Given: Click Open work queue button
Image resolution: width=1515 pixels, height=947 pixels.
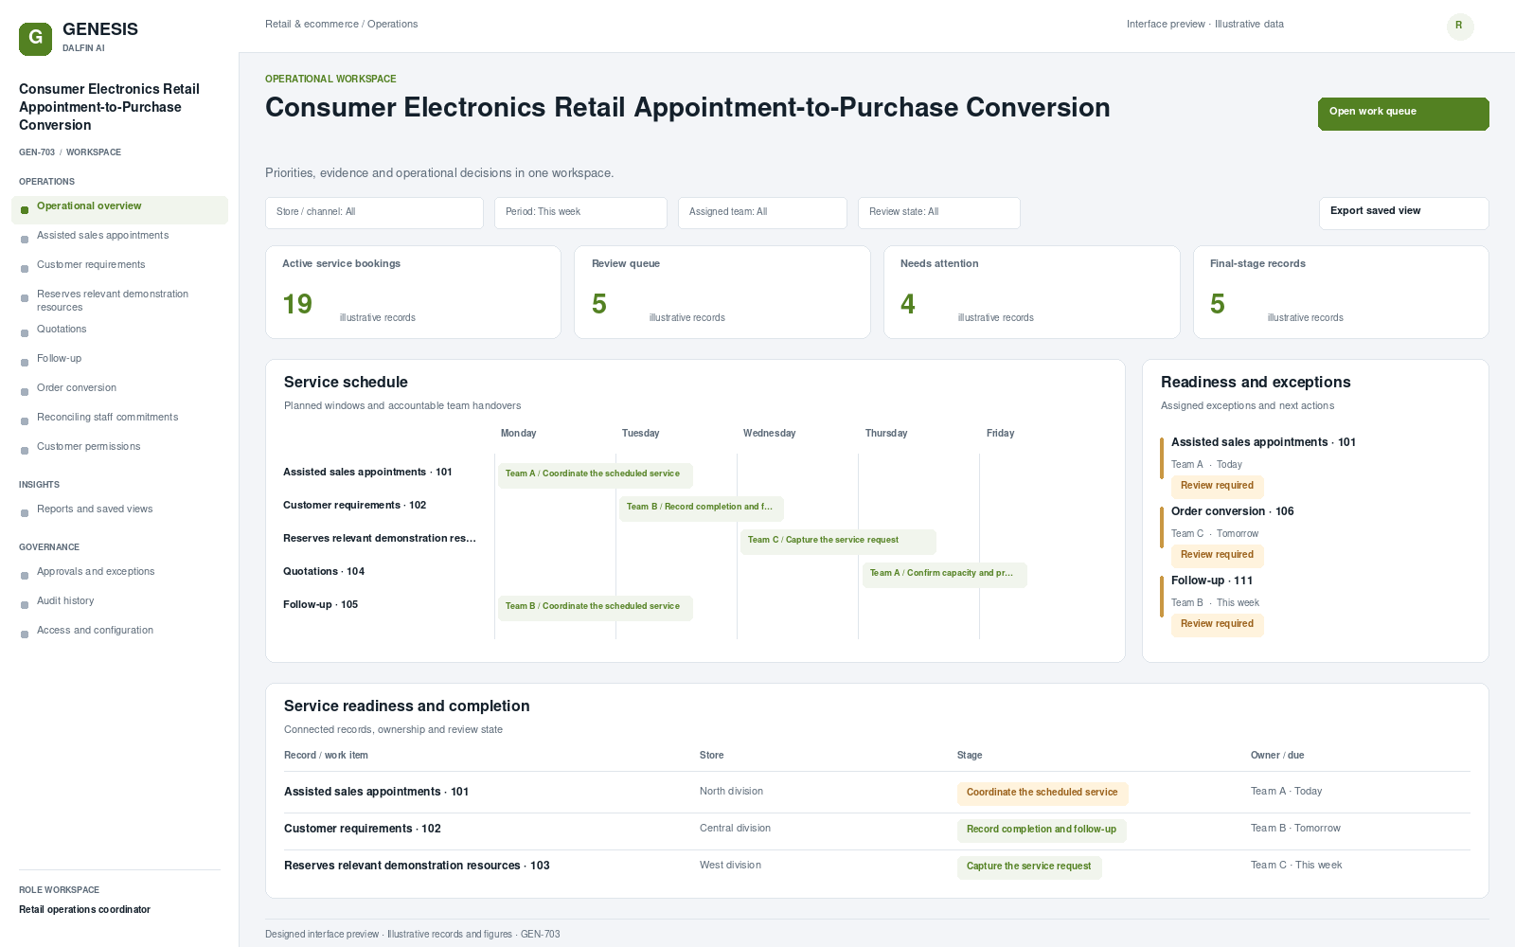Looking at the screenshot, I should coord(1403,114).
